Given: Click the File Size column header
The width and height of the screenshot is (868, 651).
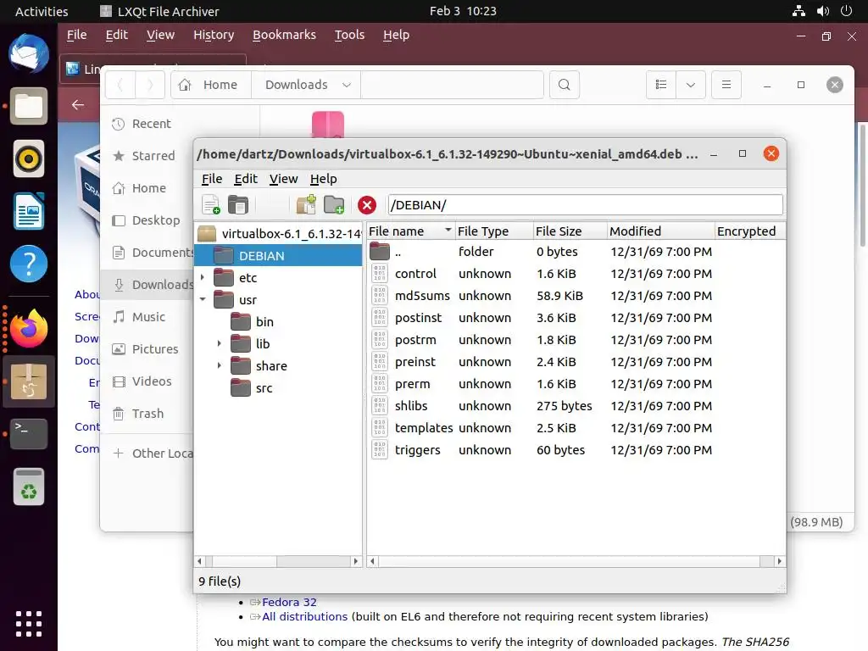Looking at the screenshot, I should click(x=570, y=231).
